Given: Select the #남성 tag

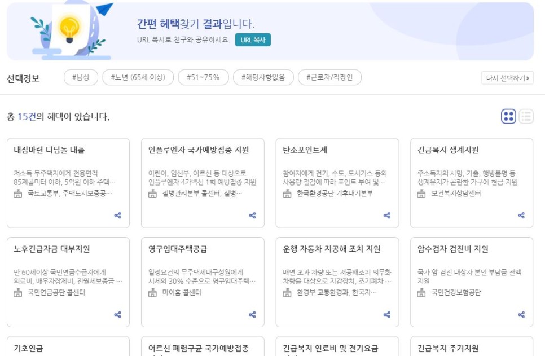Looking at the screenshot, I should [81, 77].
